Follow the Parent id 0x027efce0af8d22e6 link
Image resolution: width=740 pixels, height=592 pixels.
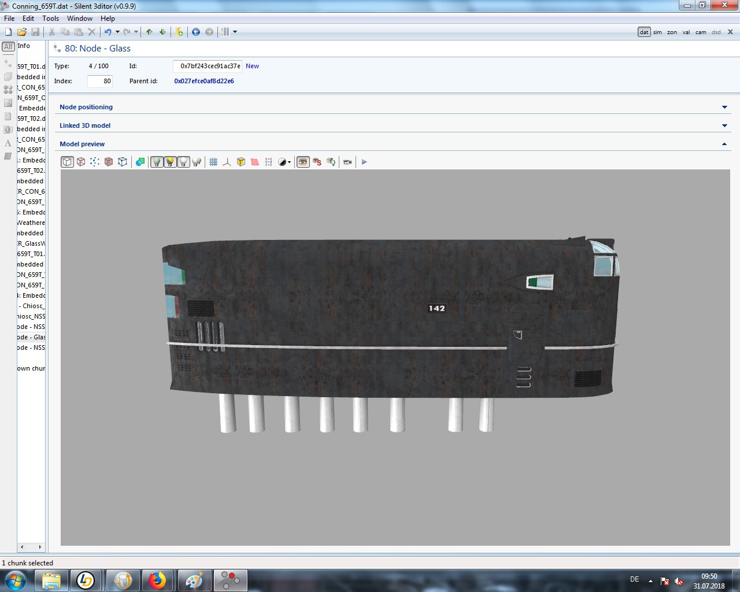(204, 81)
